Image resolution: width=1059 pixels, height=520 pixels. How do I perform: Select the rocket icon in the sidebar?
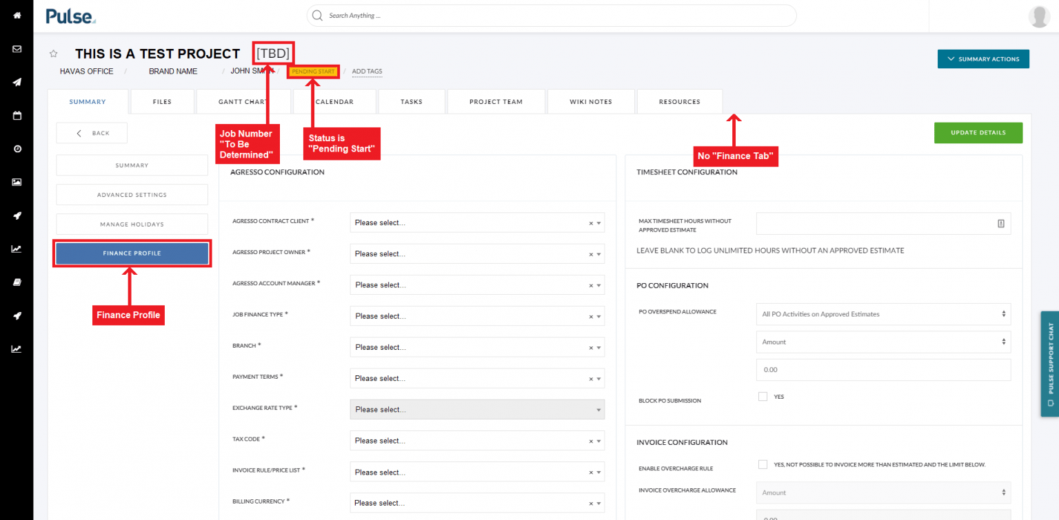[x=16, y=215]
